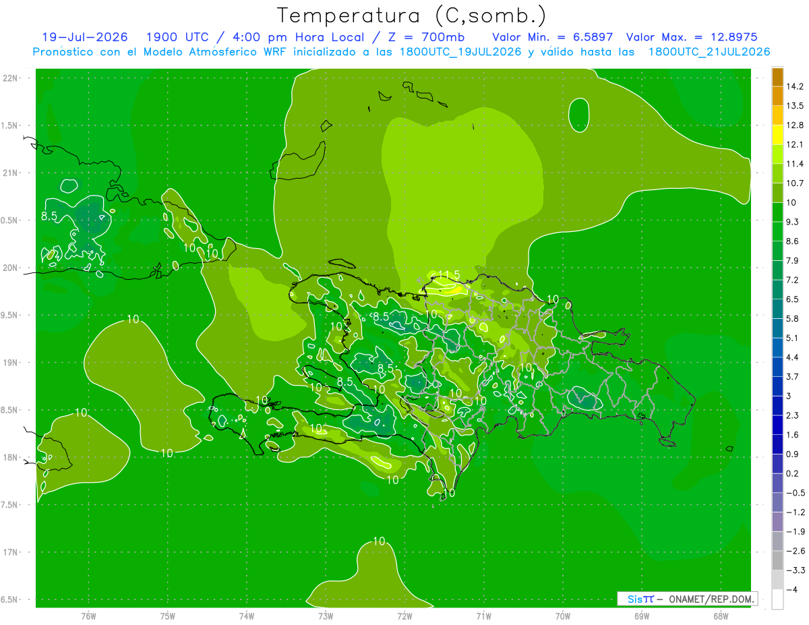809x625 pixels.
Task: Select the "Z = 700mb" level text
Action: pos(427,37)
